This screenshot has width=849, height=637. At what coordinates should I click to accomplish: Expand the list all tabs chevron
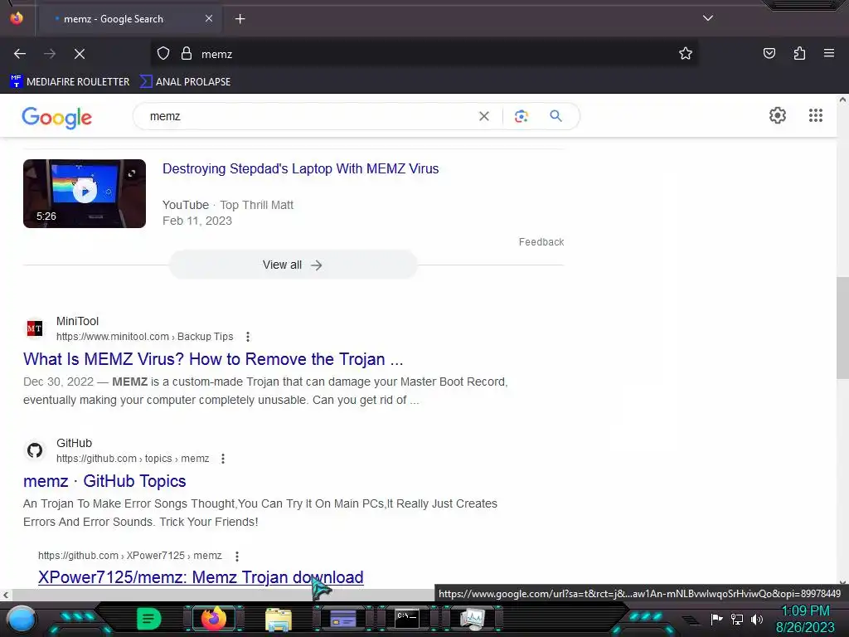[708, 18]
